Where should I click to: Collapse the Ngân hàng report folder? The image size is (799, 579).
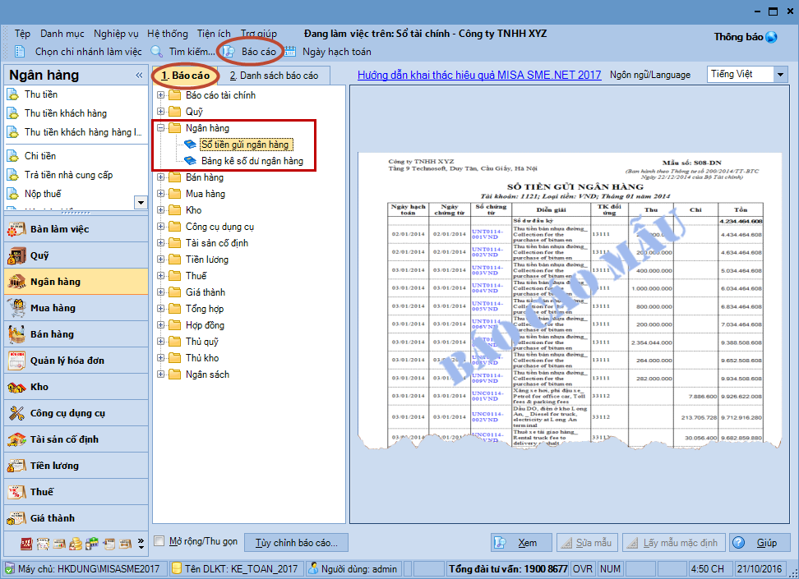161,128
